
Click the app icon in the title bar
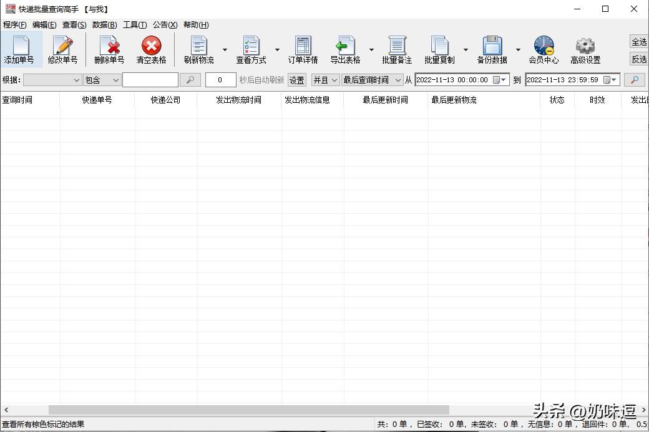pos(11,9)
